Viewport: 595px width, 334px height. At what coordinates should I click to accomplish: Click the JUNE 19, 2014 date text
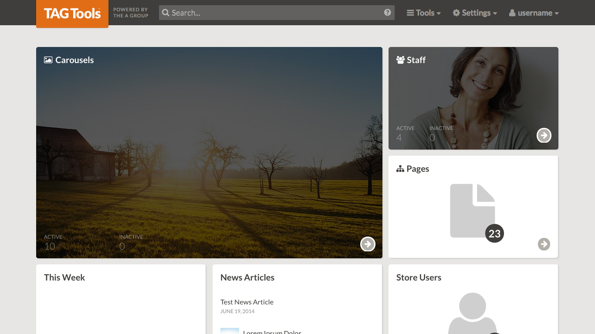(x=237, y=311)
